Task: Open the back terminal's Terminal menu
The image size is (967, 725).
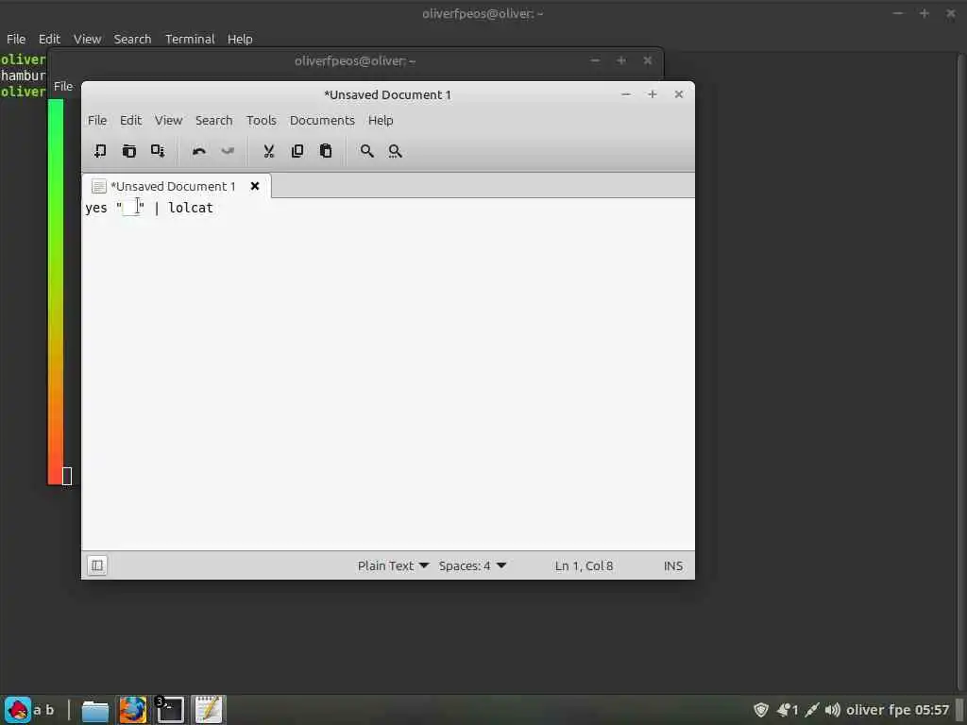Action: coord(190,39)
